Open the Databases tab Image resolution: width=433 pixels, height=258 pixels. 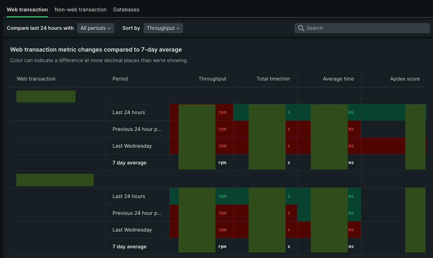pos(126,9)
